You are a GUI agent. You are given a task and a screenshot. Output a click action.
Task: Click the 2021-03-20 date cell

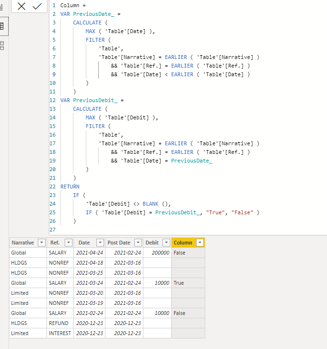(90, 293)
